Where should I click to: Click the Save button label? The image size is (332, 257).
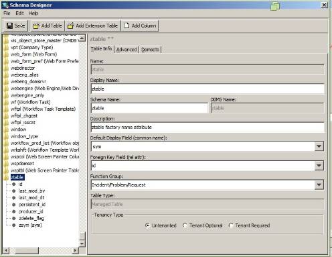click(19, 25)
